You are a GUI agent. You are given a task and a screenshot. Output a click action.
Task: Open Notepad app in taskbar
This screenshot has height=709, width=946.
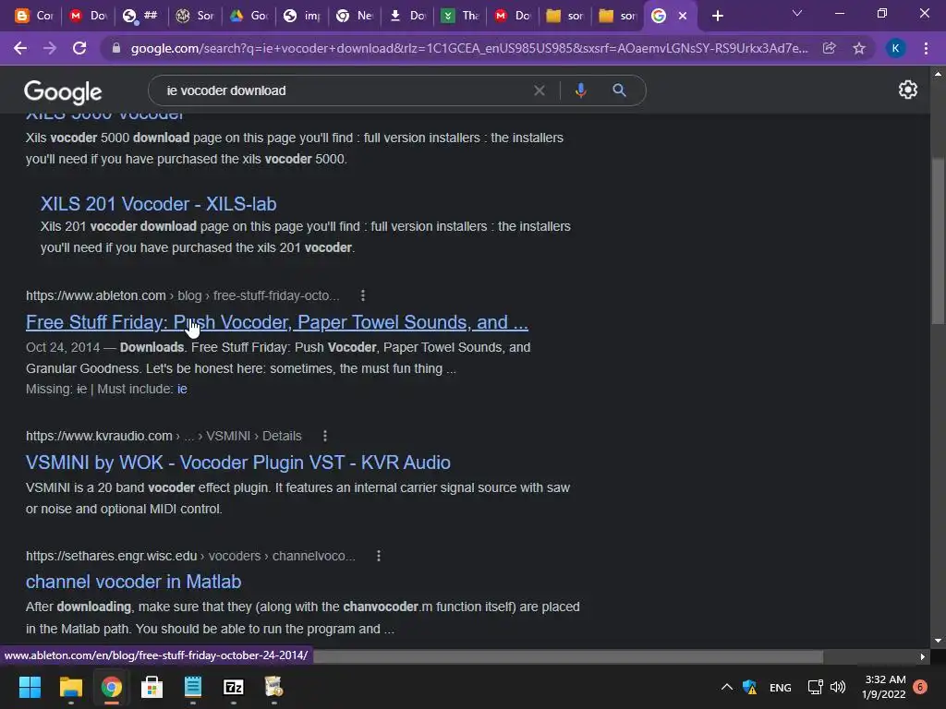[192, 687]
